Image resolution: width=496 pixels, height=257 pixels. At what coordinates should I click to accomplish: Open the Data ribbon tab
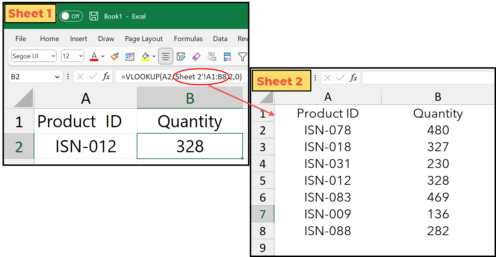[220, 39]
